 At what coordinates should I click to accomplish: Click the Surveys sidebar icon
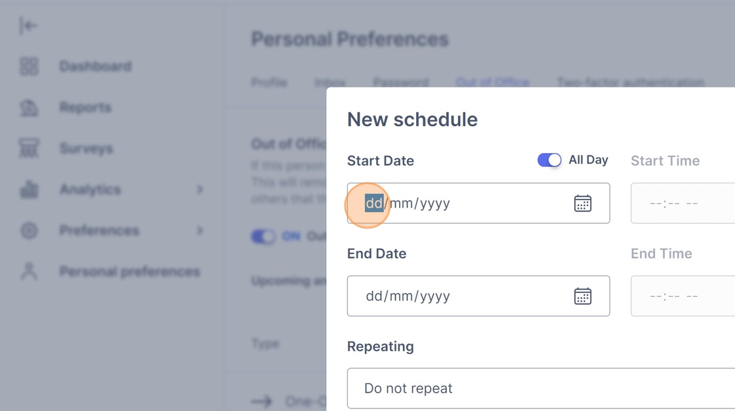point(29,148)
